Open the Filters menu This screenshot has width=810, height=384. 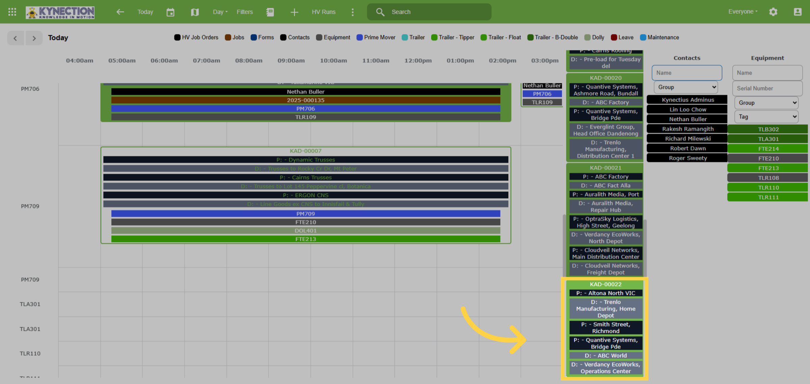click(x=245, y=12)
